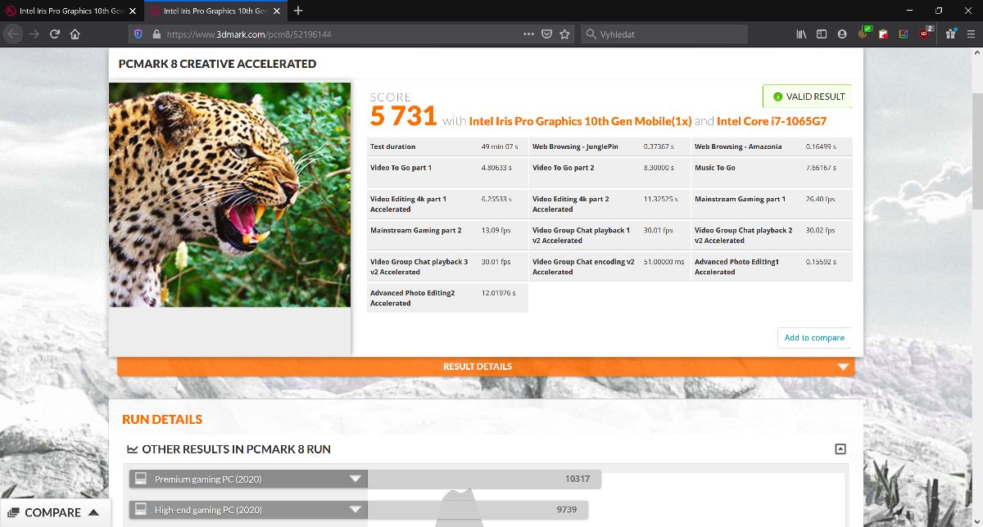Bookmark this page with the star icon

point(564,34)
